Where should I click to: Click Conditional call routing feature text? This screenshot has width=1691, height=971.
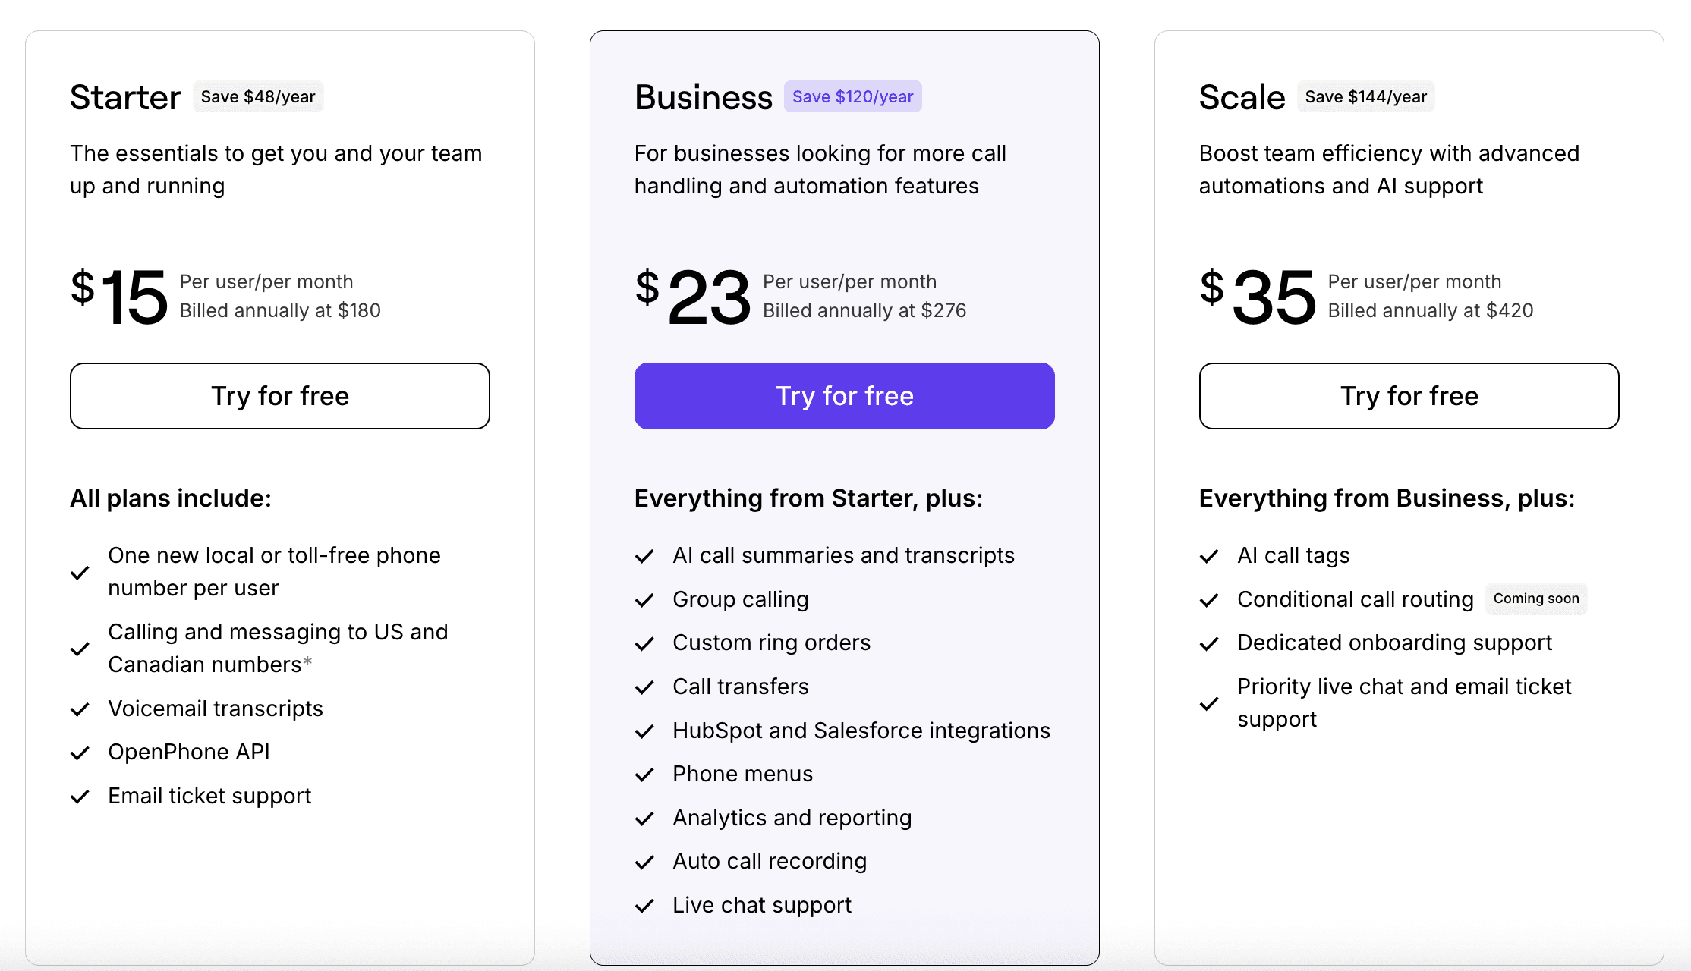click(x=1355, y=599)
